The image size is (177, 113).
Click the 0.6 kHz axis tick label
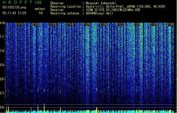point(3,107)
